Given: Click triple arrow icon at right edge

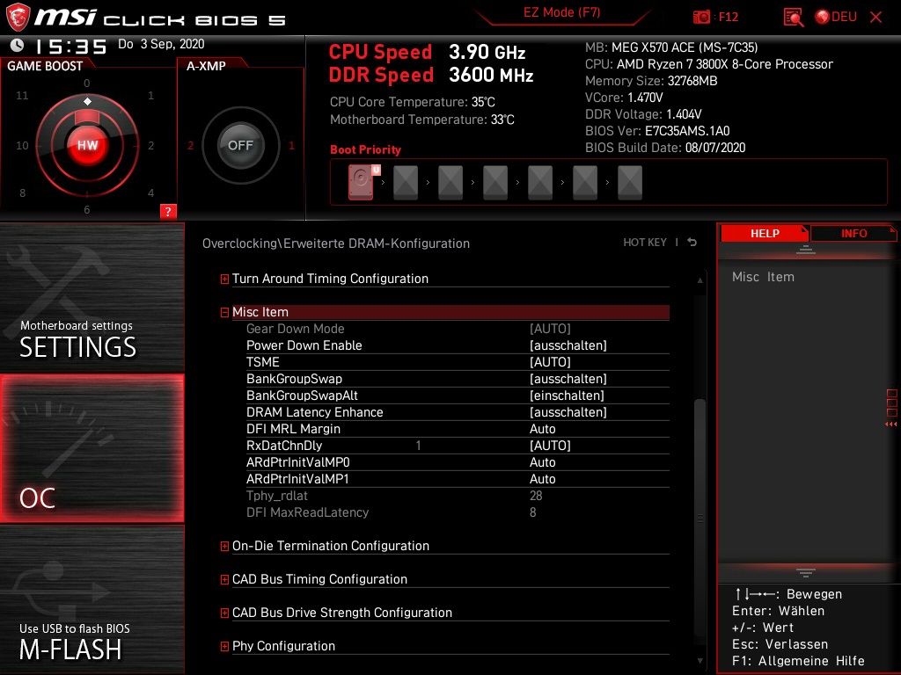Looking at the screenshot, I should 891,425.
